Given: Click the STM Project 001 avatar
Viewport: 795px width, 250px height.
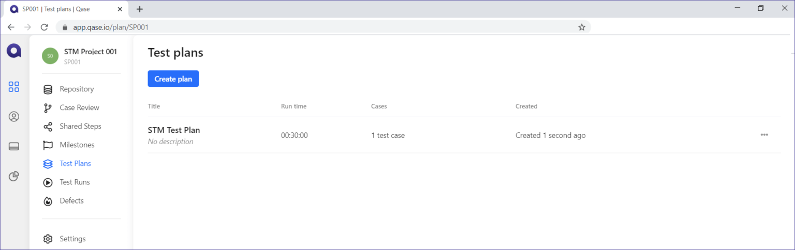Looking at the screenshot, I should (x=50, y=56).
